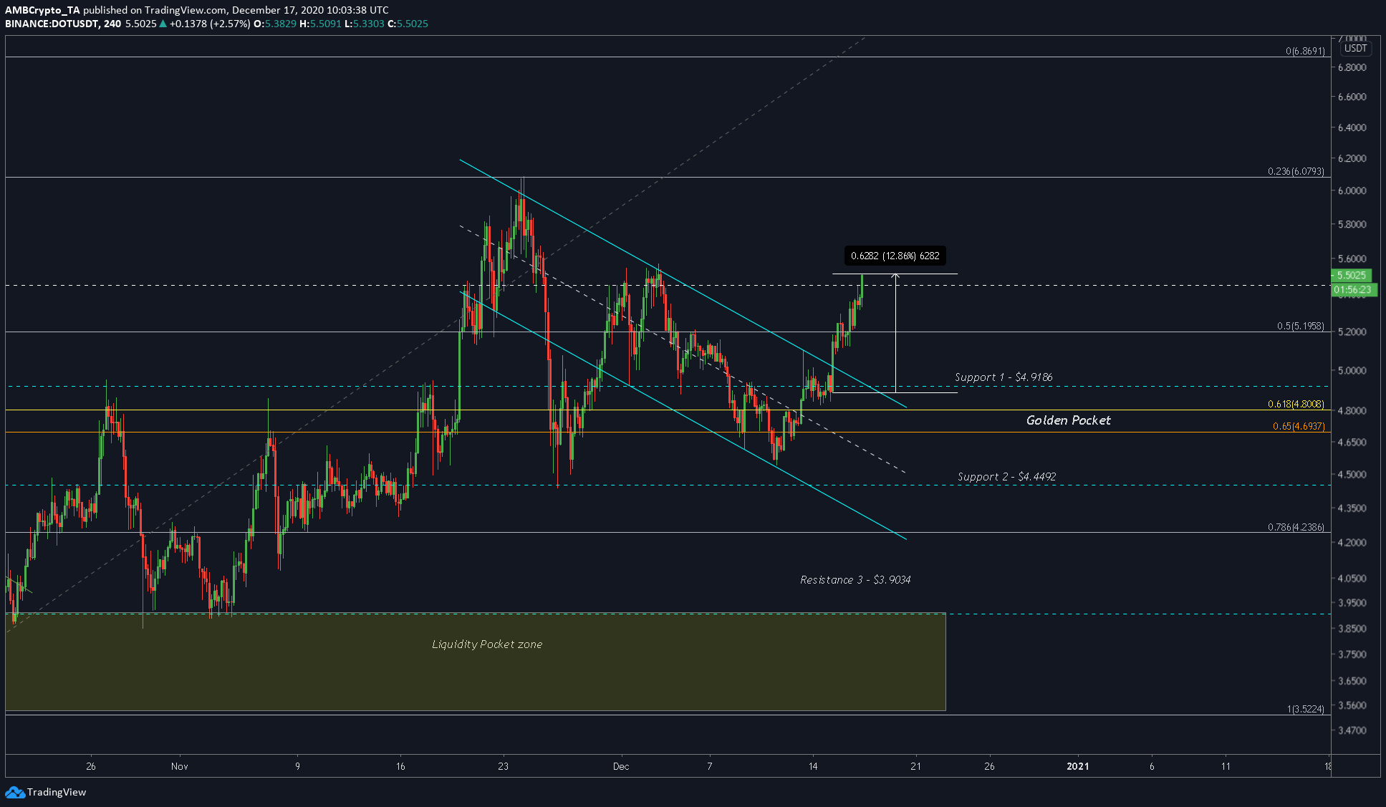Click the 23 date label on time axis
Viewport: 1386px width, 807px height.
click(504, 766)
